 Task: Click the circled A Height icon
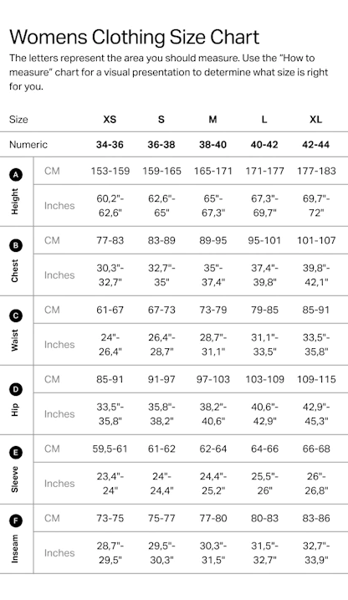[x=16, y=175]
